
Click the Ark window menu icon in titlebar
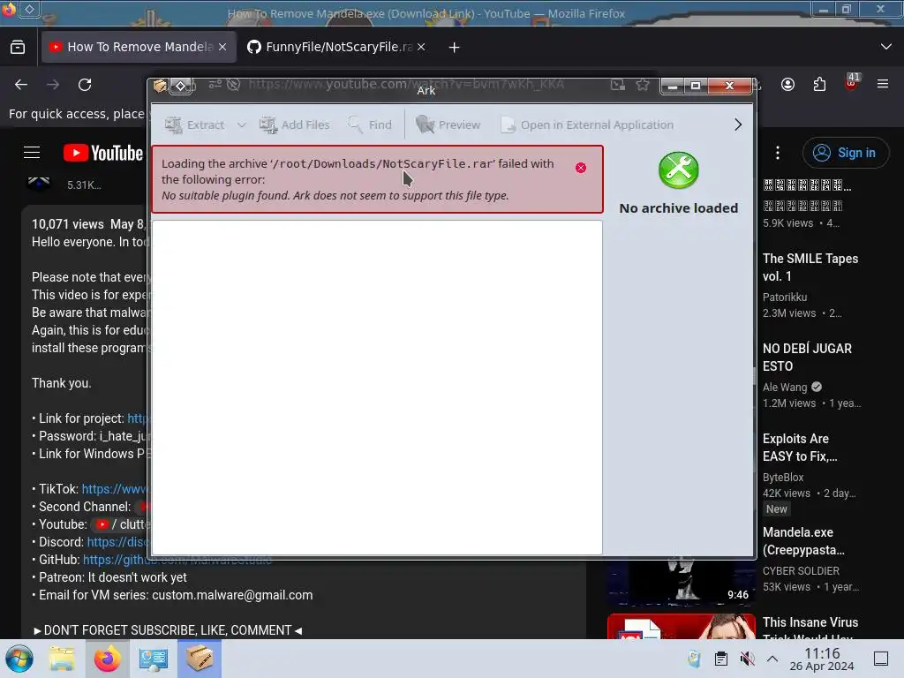(x=160, y=87)
